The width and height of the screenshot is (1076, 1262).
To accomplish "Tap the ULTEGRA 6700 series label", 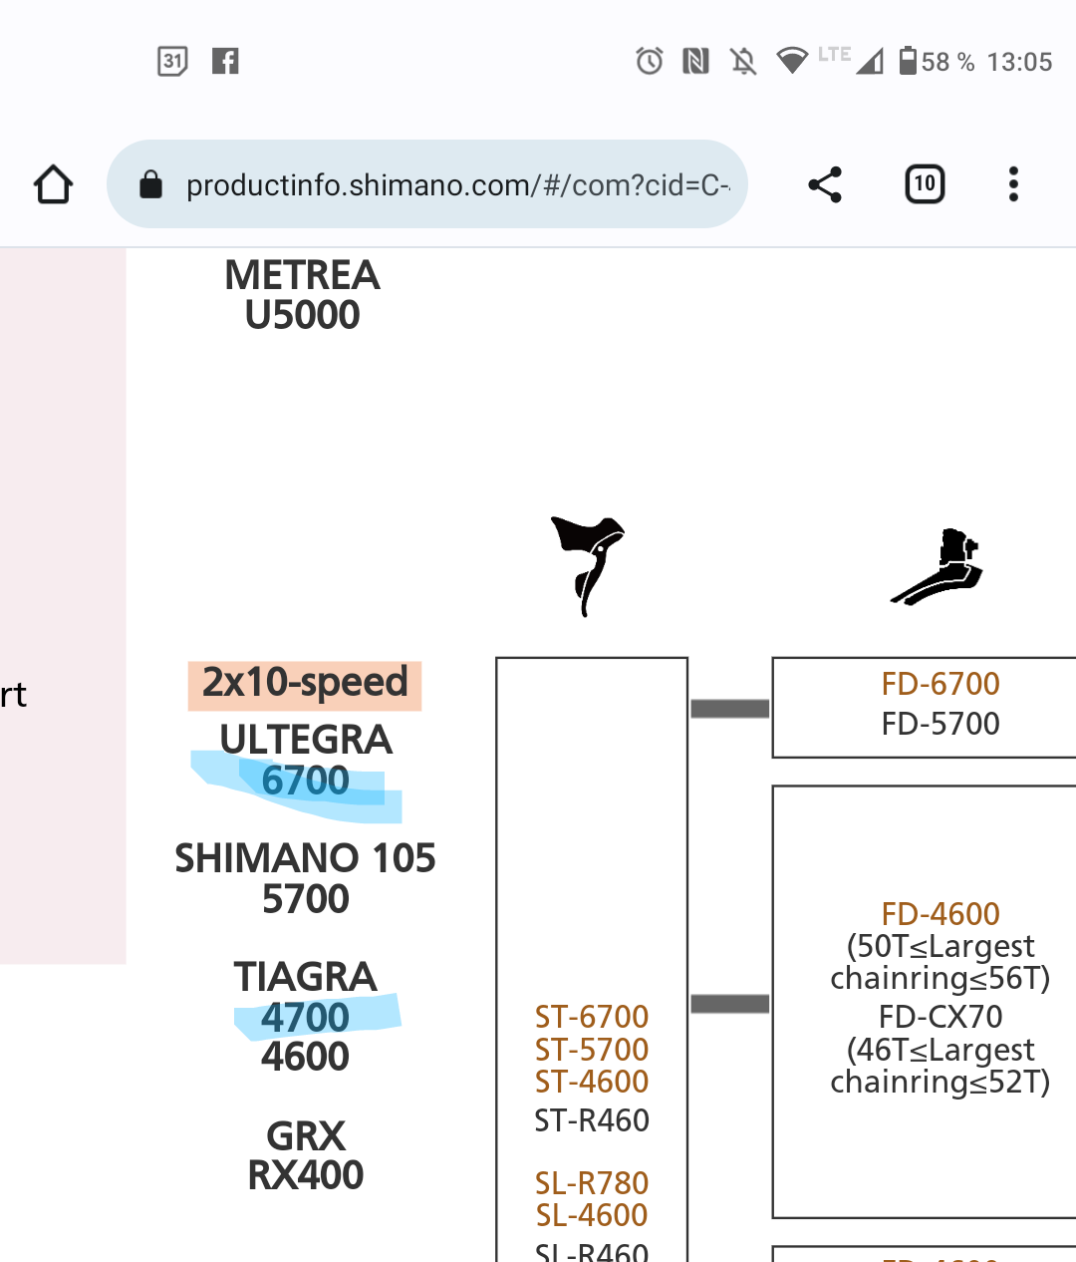I will tap(306, 761).
